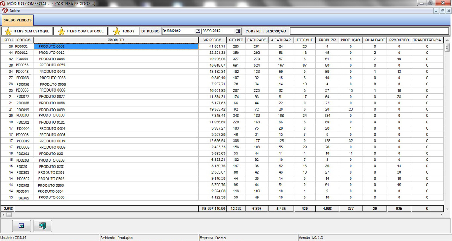Click the grid scroll-down arrow
The image size is (452, 241).
(x=447, y=209)
